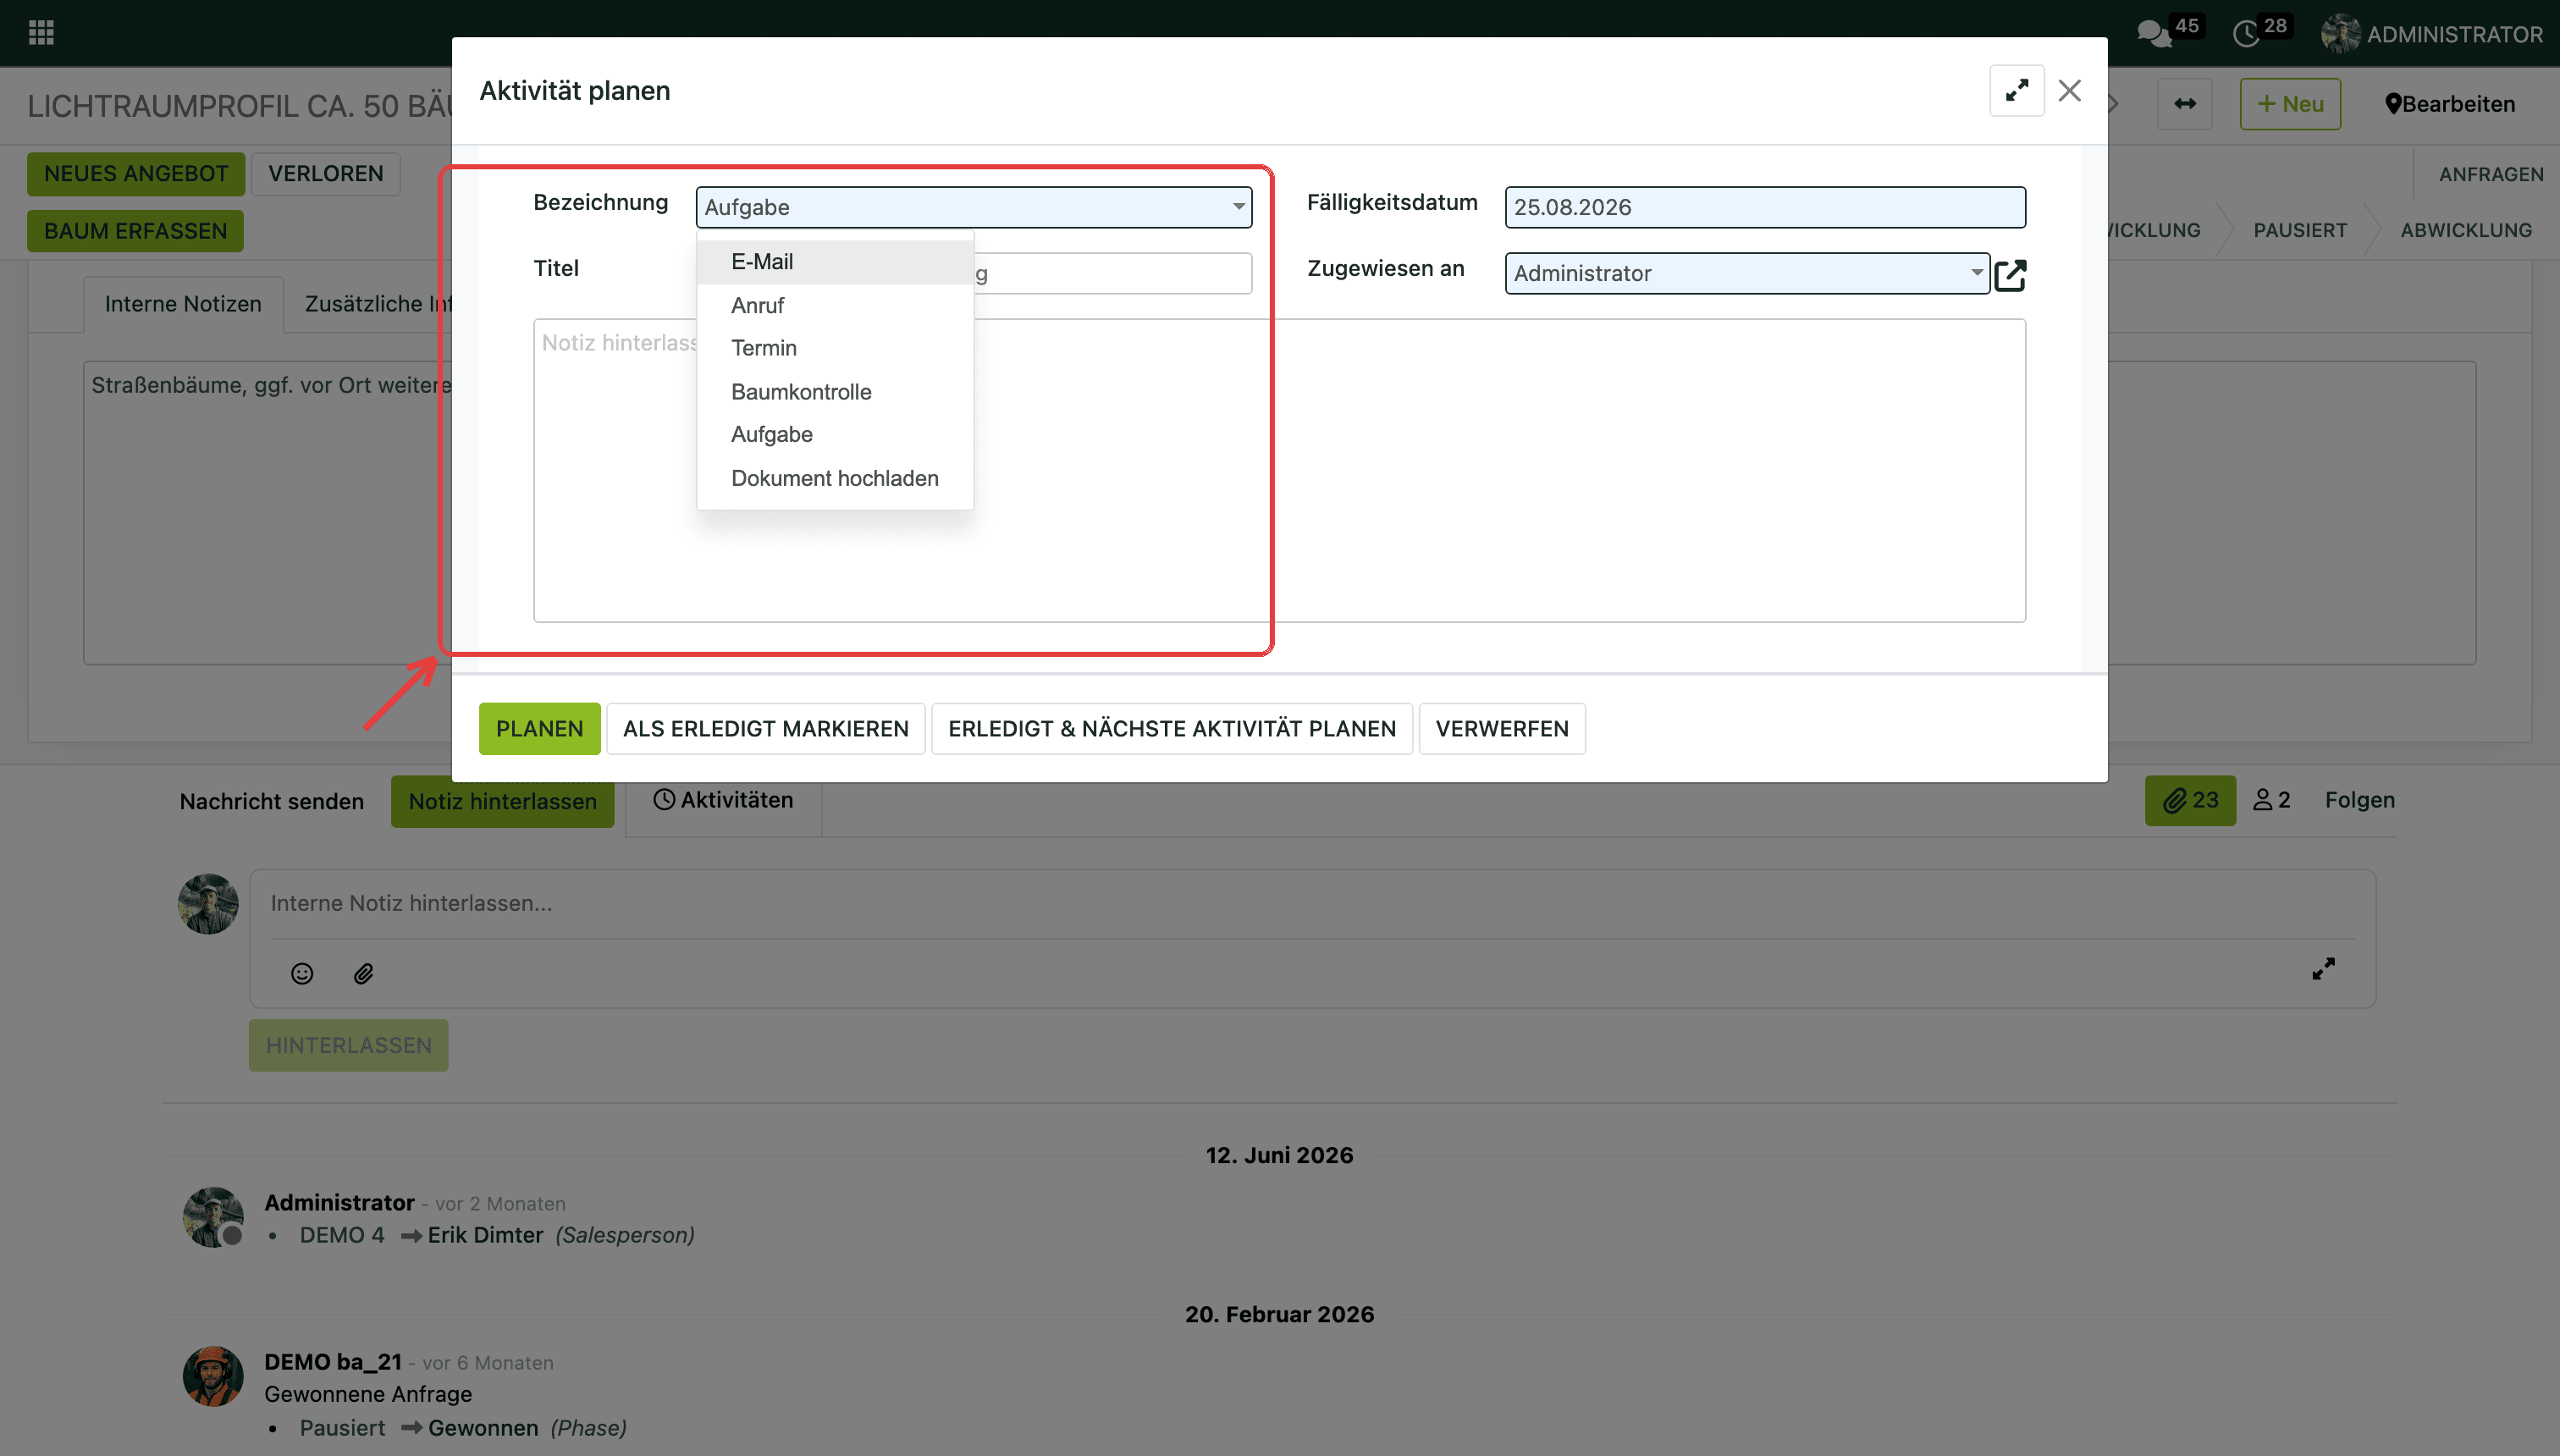The height and width of the screenshot is (1456, 2560).
Task: Open external link for assigned user
Action: pyautogui.click(x=2010, y=274)
